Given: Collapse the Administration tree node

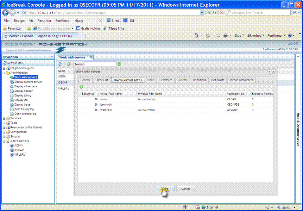Looking at the screenshot, I should pos(4,73).
